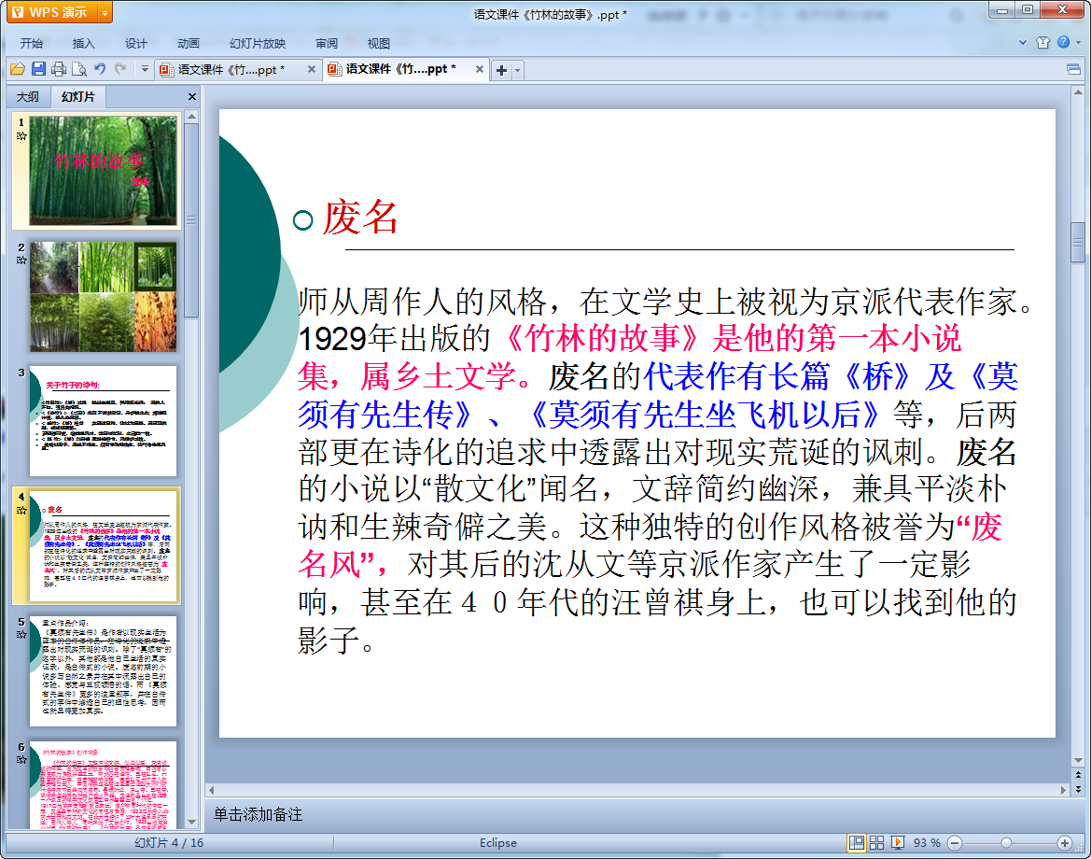Save the presentation with floppy disk icon
The height and width of the screenshot is (859, 1091).
[x=38, y=69]
